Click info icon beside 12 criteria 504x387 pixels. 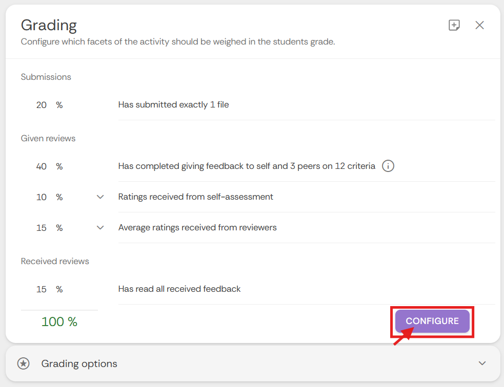[x=388, y=166]
